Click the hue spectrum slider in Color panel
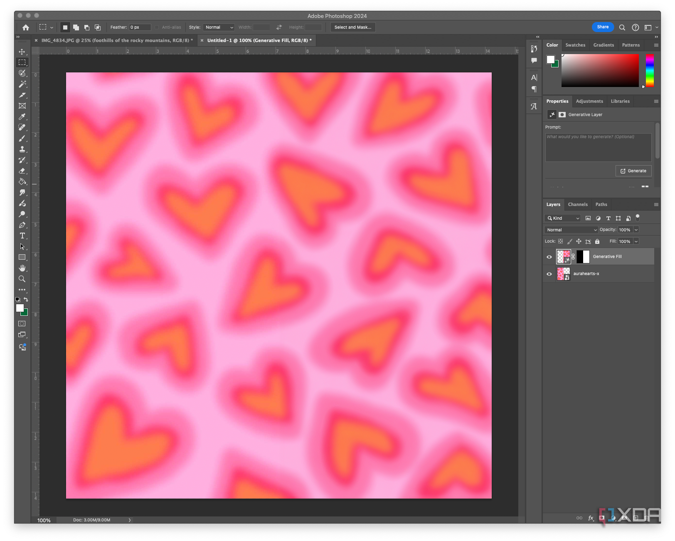This screenshot has width=675, height=541. (x=650, y=70)
